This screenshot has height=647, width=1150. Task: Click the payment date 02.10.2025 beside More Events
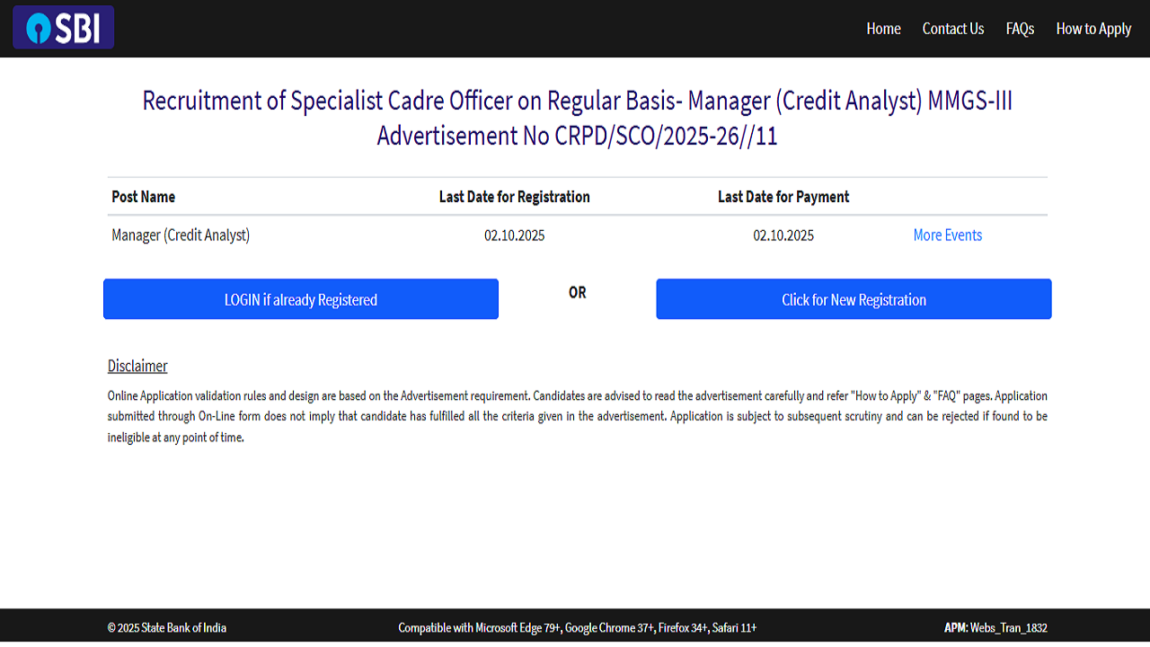pyautogui.click(x=783, y=235)
